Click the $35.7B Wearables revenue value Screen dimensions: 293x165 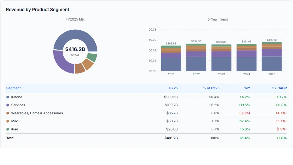point(172,113)
